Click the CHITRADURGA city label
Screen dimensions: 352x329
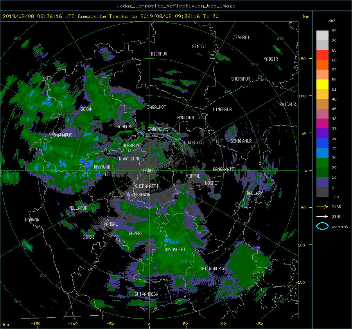212,269
